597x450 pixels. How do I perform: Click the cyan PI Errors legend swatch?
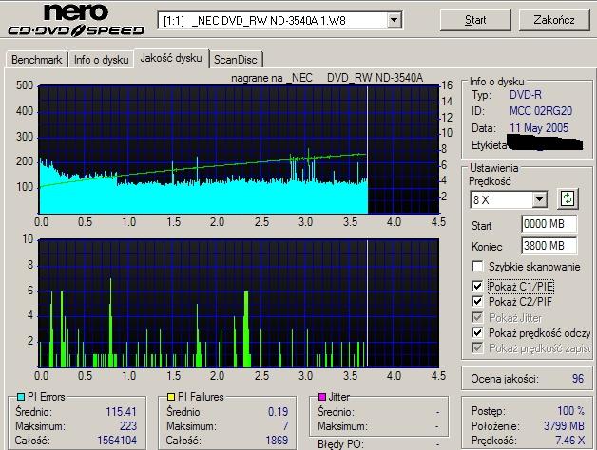pyautogui.click(x=21, y=397)
